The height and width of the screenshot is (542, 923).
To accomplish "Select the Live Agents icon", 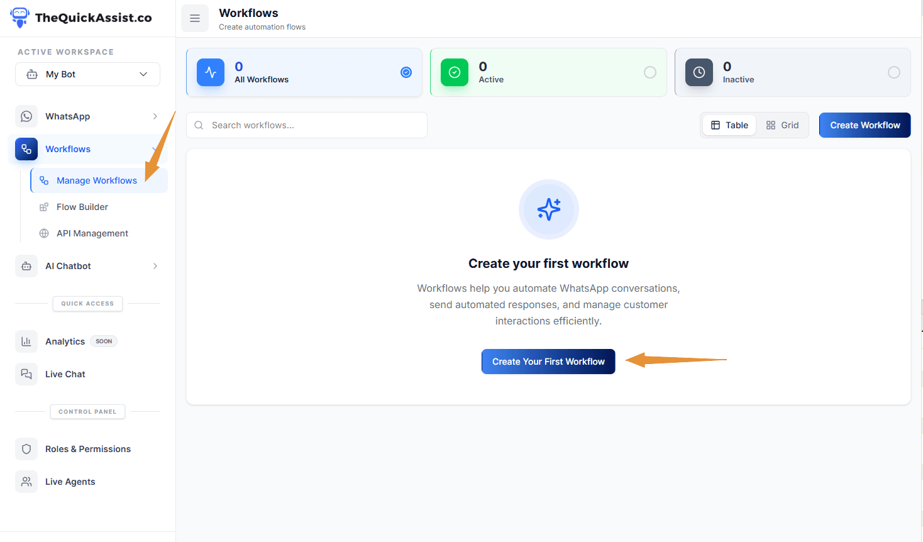I will pyautogui.click(x=26, y=481).
